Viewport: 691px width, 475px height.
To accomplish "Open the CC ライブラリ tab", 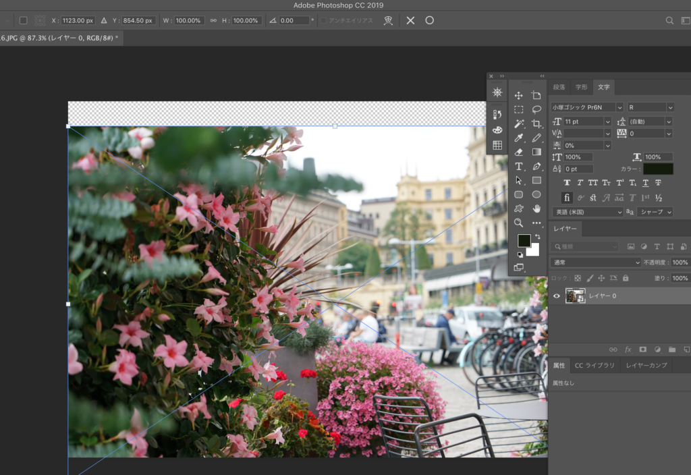I will pyautogui.click(x=594, y=365).
